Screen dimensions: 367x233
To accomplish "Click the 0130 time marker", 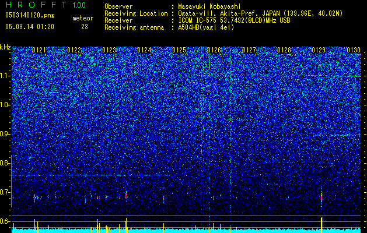I will pyautogui.click(x=354, y=50).
